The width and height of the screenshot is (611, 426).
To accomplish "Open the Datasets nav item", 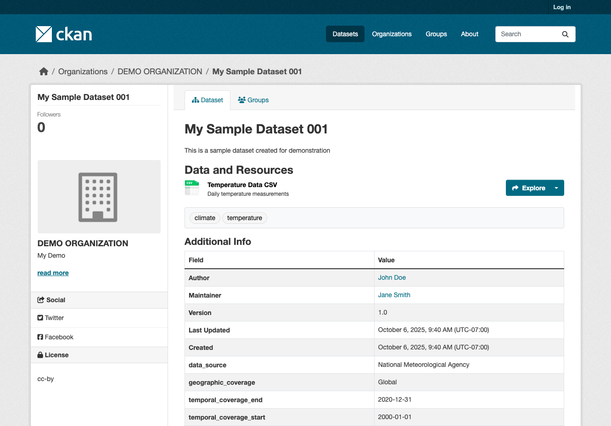I will (x=345, y=34).
